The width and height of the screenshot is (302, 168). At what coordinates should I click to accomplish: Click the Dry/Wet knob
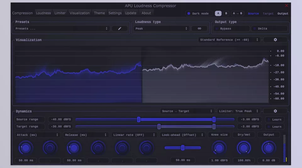tap(244, 148)
